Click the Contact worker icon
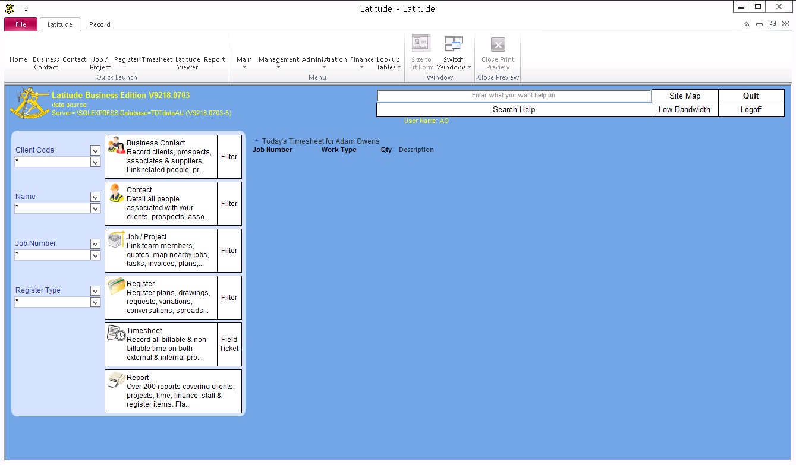 (116, 193)
